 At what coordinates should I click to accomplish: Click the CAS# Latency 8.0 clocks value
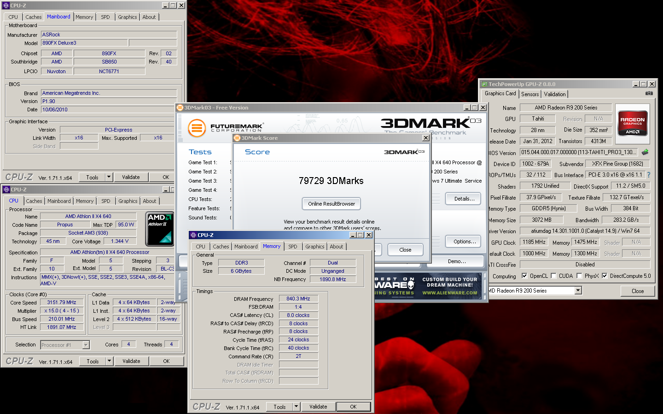pyautogui.click(x=298, y=315)
